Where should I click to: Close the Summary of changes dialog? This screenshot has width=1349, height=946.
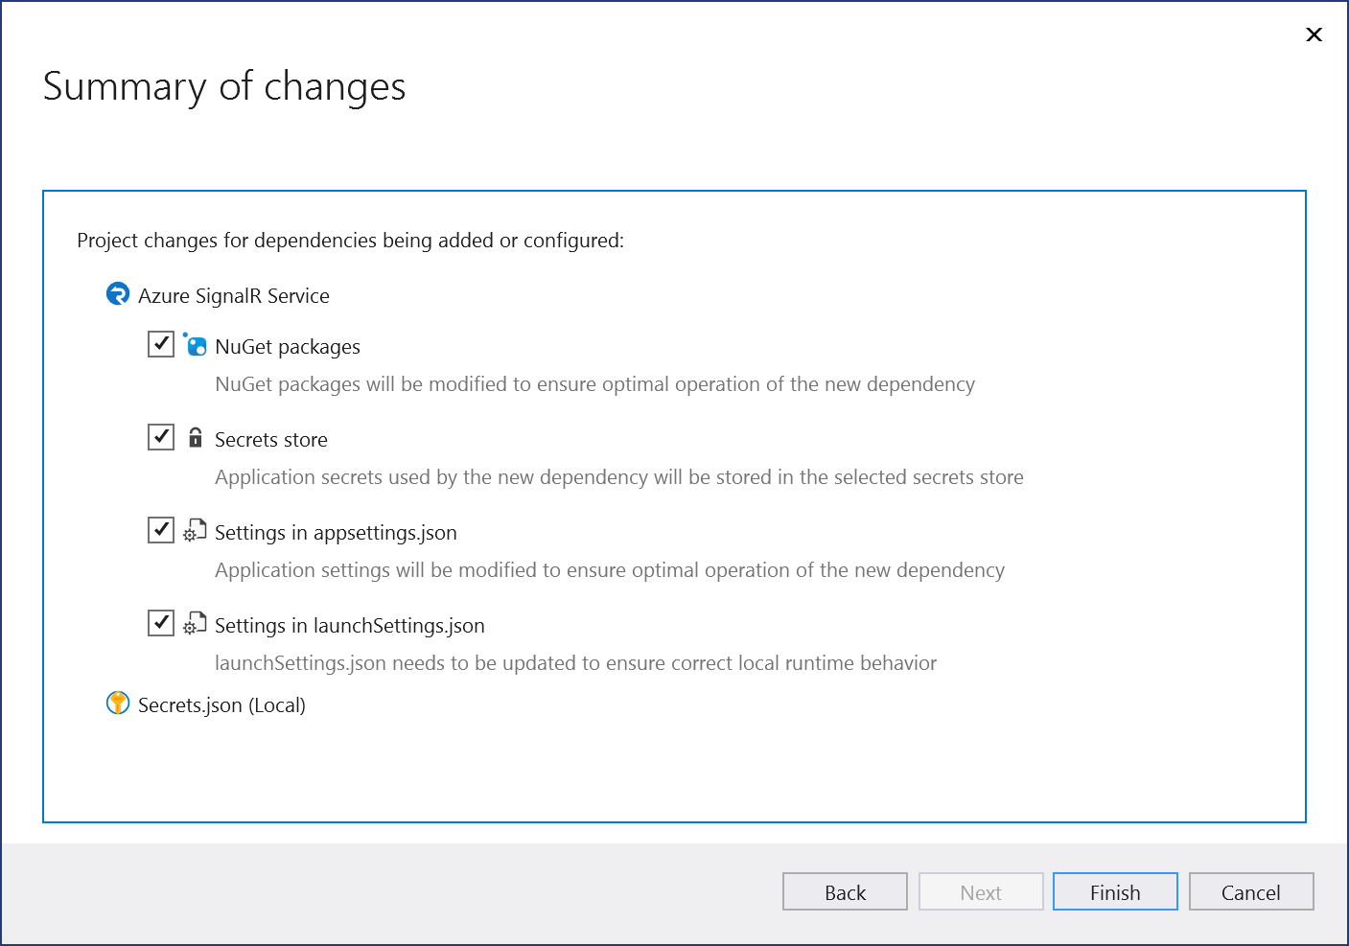1314,35
